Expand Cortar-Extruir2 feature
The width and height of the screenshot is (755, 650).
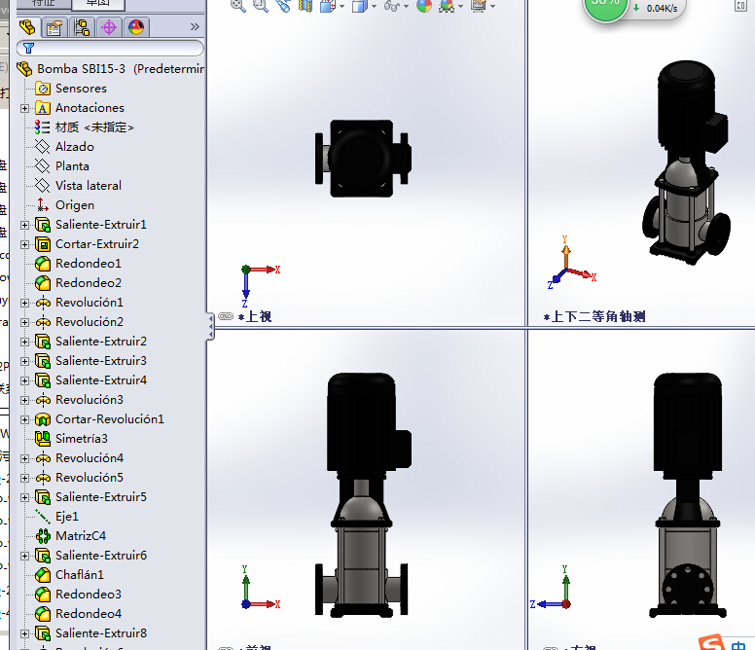(25, 244)
